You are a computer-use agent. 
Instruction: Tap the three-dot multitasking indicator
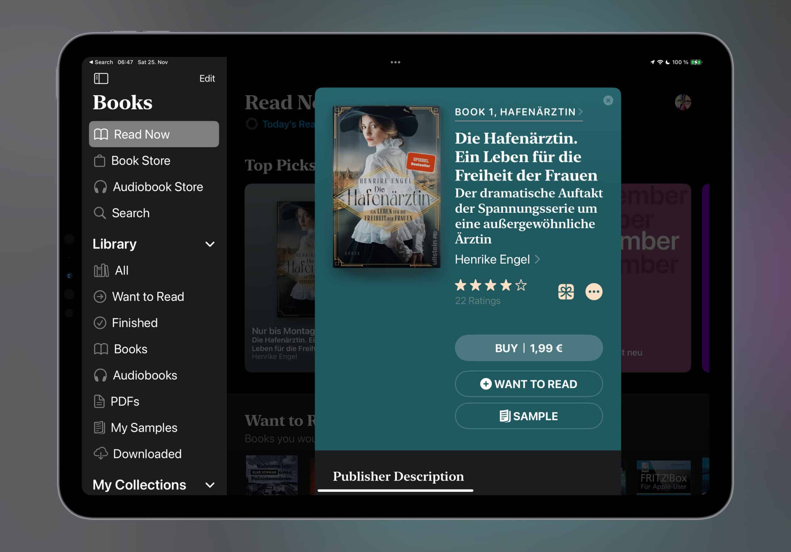tap(395, 62)
